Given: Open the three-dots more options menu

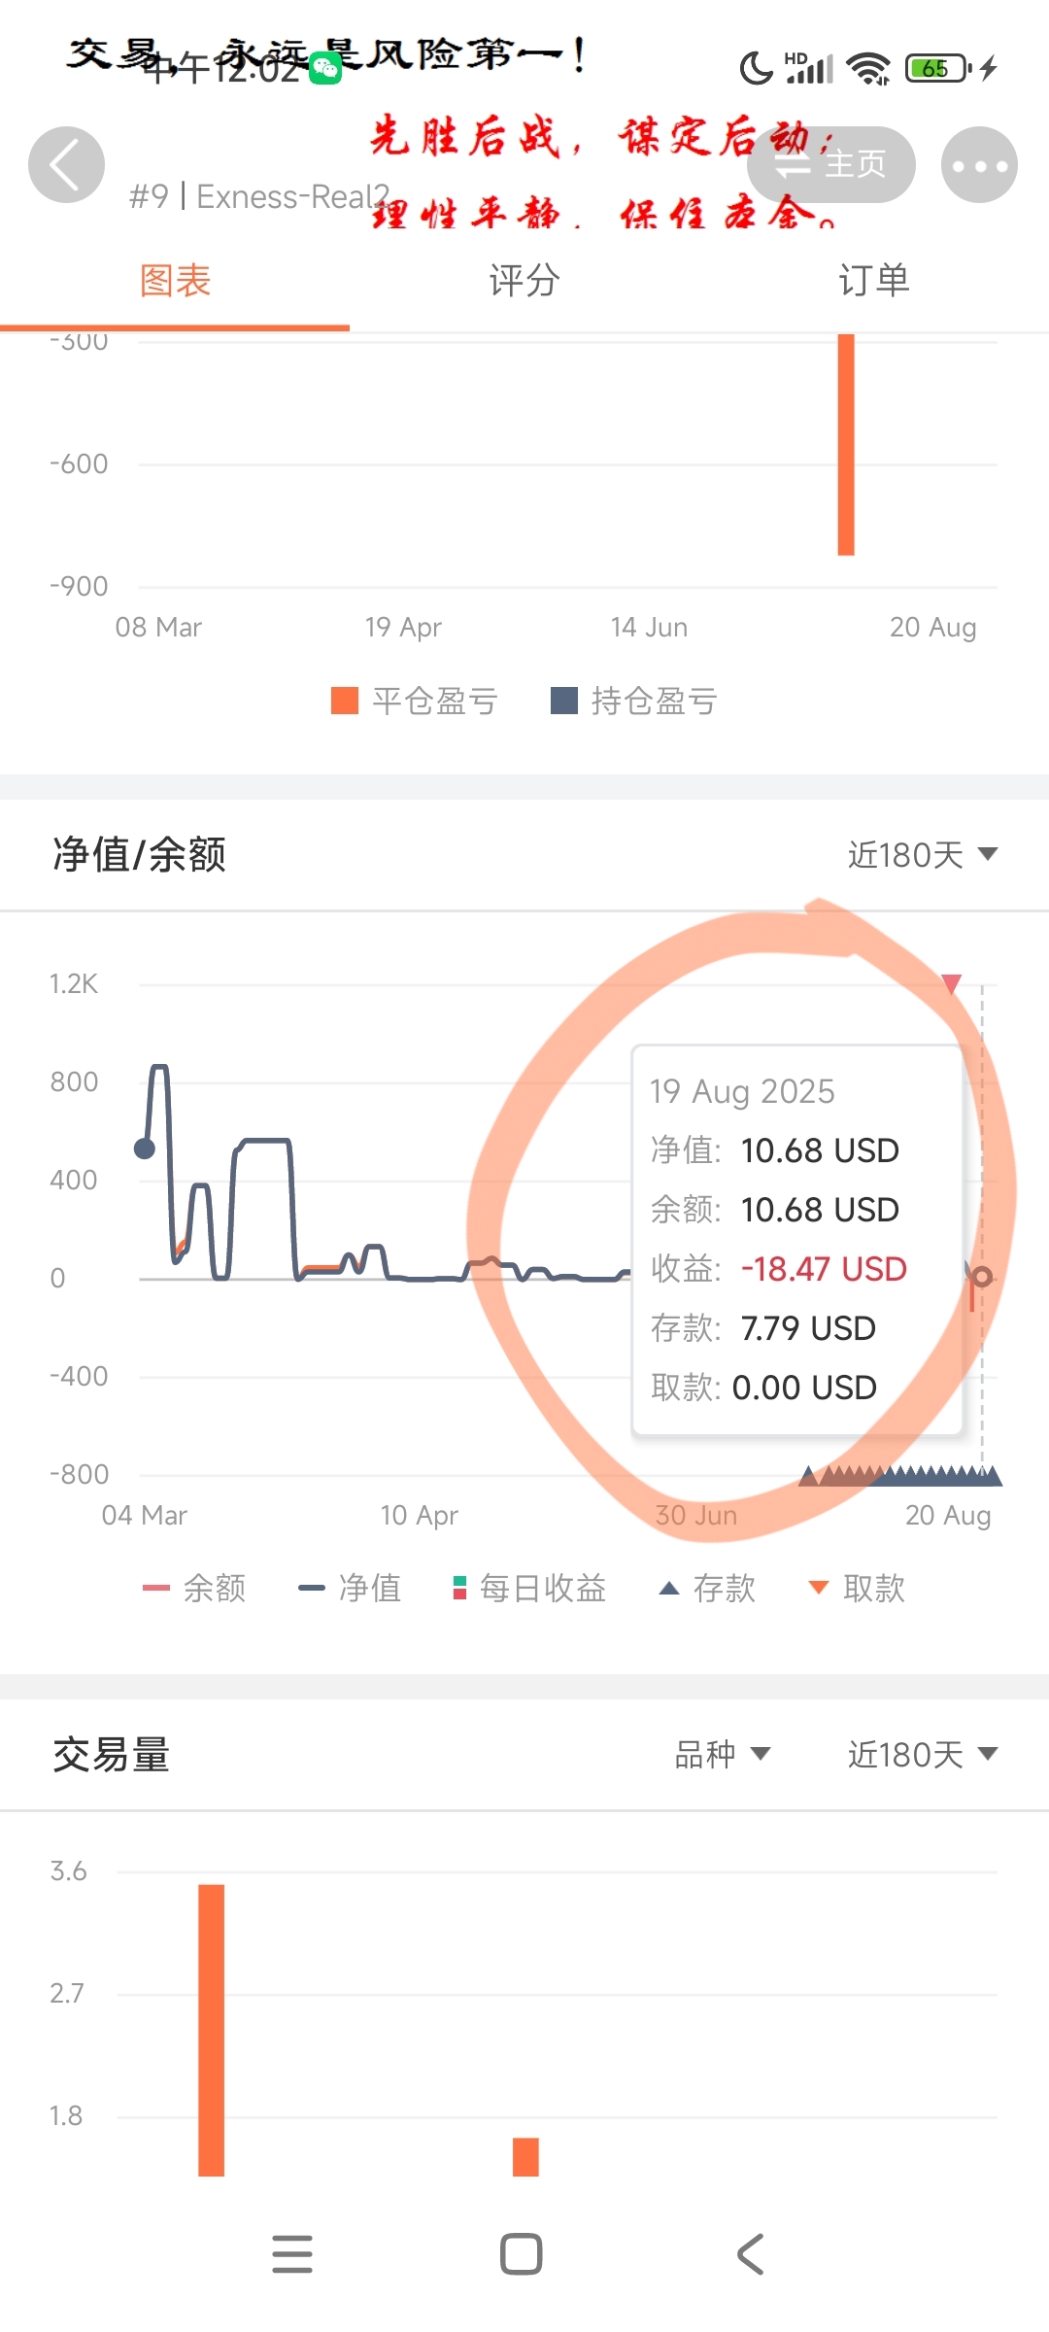Looking at the screenshot, I should click(979, 165).
